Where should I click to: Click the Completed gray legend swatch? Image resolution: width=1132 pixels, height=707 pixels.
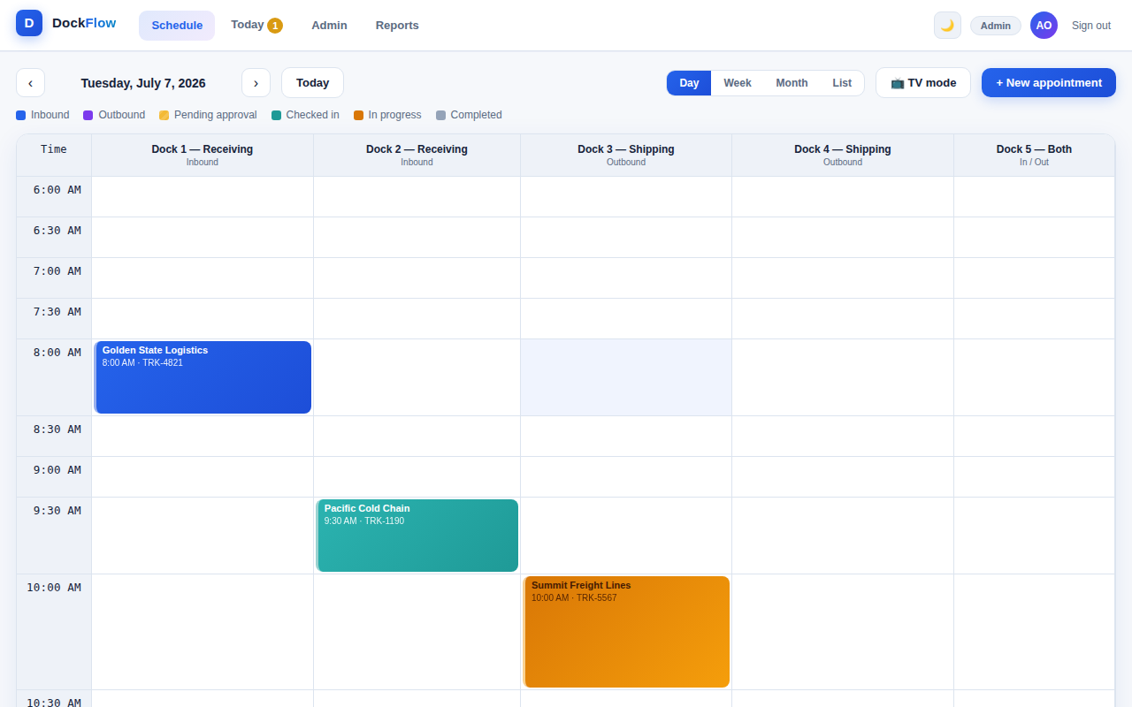(441, 115)
